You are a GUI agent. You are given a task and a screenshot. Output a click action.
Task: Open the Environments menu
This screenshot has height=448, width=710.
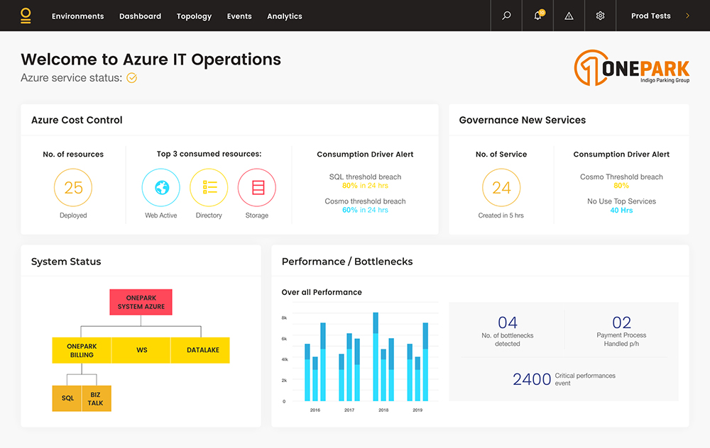[77, 16]
